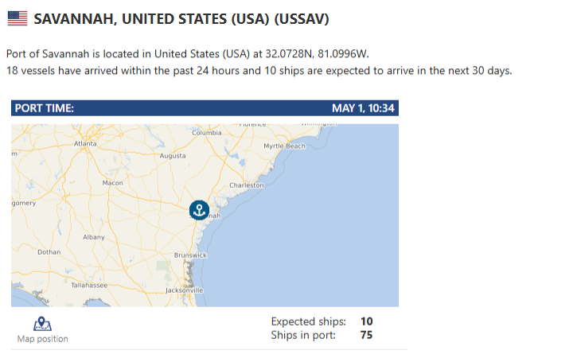Click the Brunswick map label

click(x=190, y=255)
